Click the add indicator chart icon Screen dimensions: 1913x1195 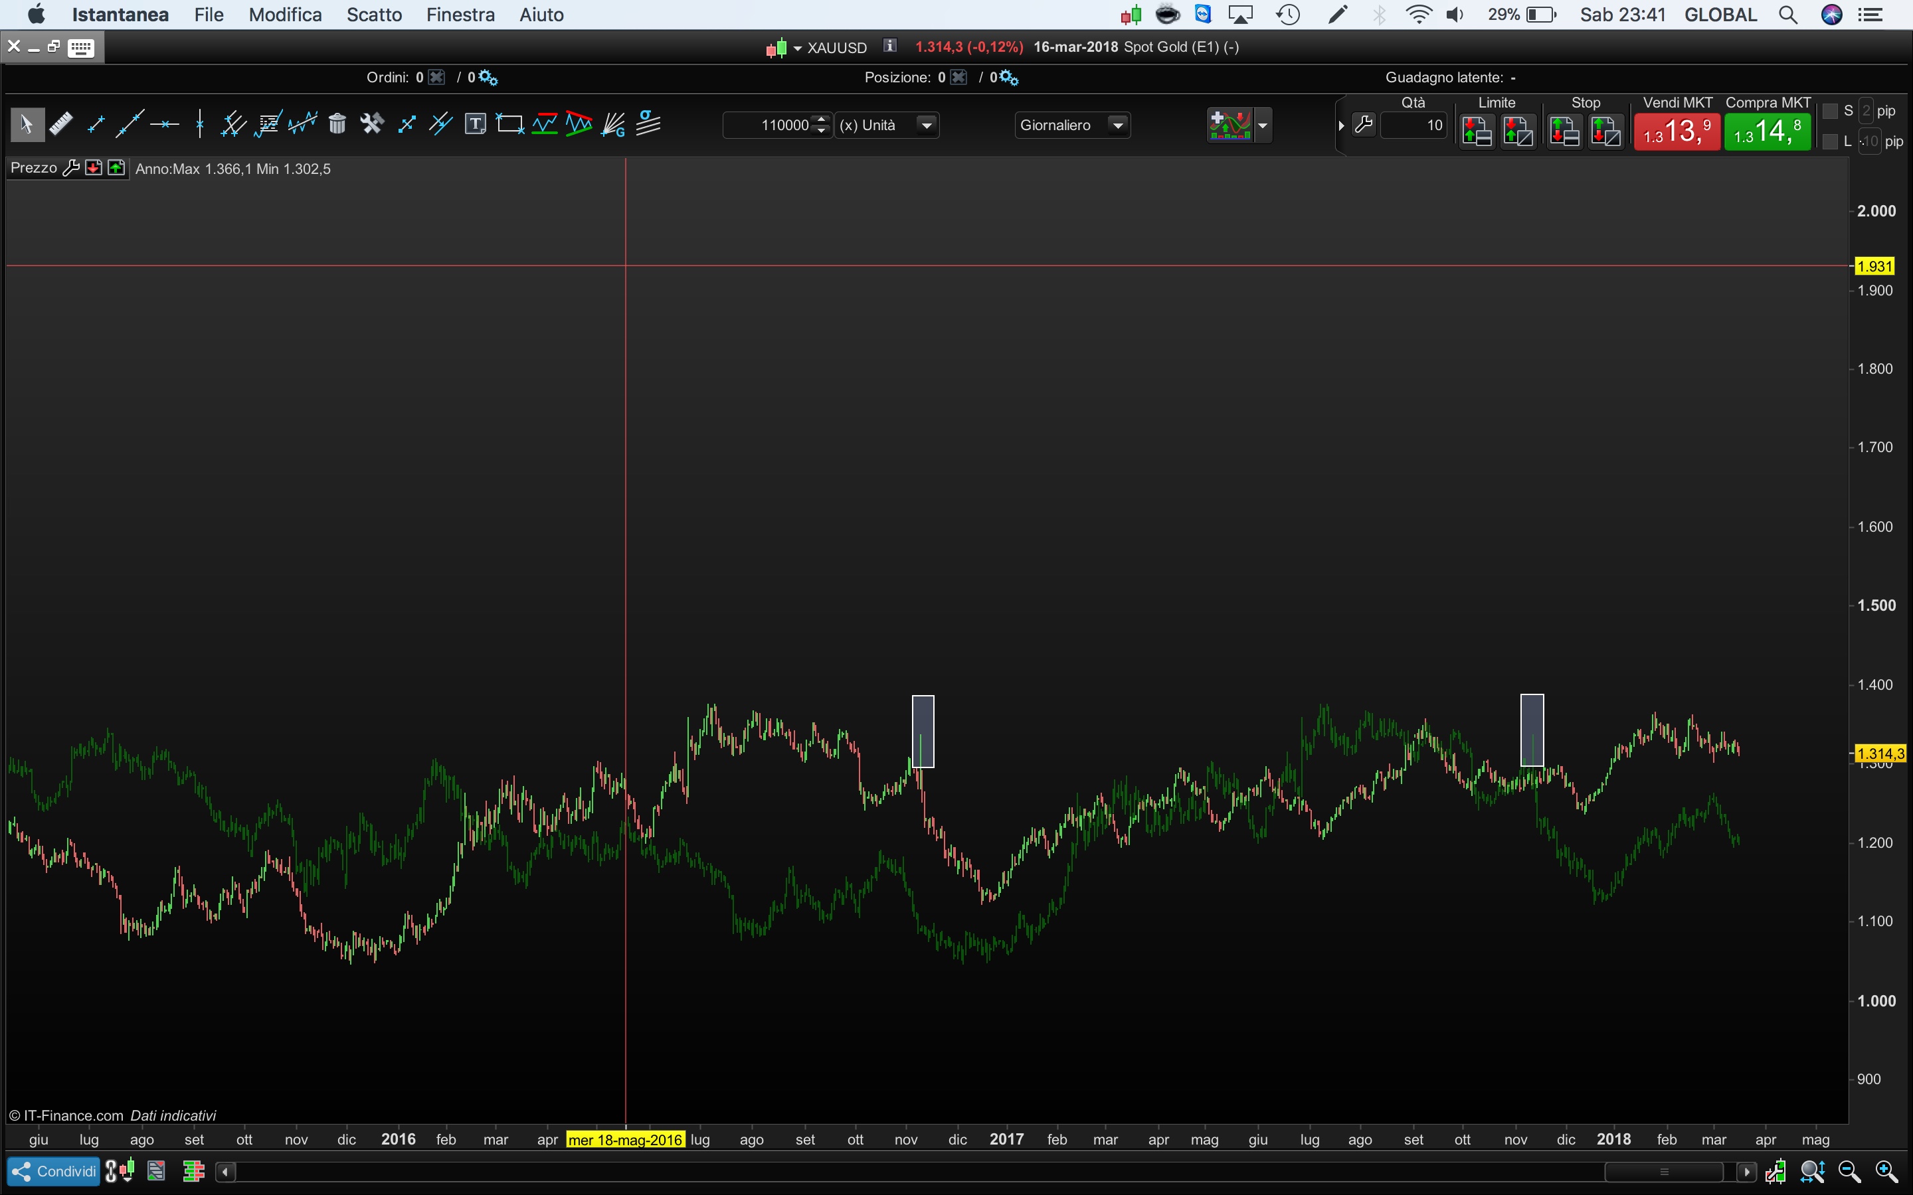(x=1230, y=125)
